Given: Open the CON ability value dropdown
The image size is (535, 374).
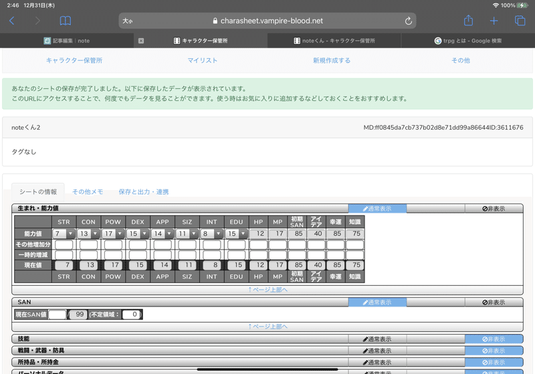Looking at the screenshot, I should (88, 233).
